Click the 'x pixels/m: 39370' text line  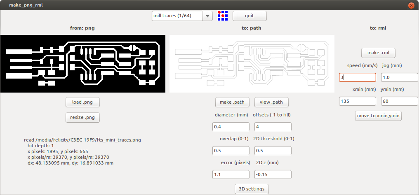tap(68, 157)
